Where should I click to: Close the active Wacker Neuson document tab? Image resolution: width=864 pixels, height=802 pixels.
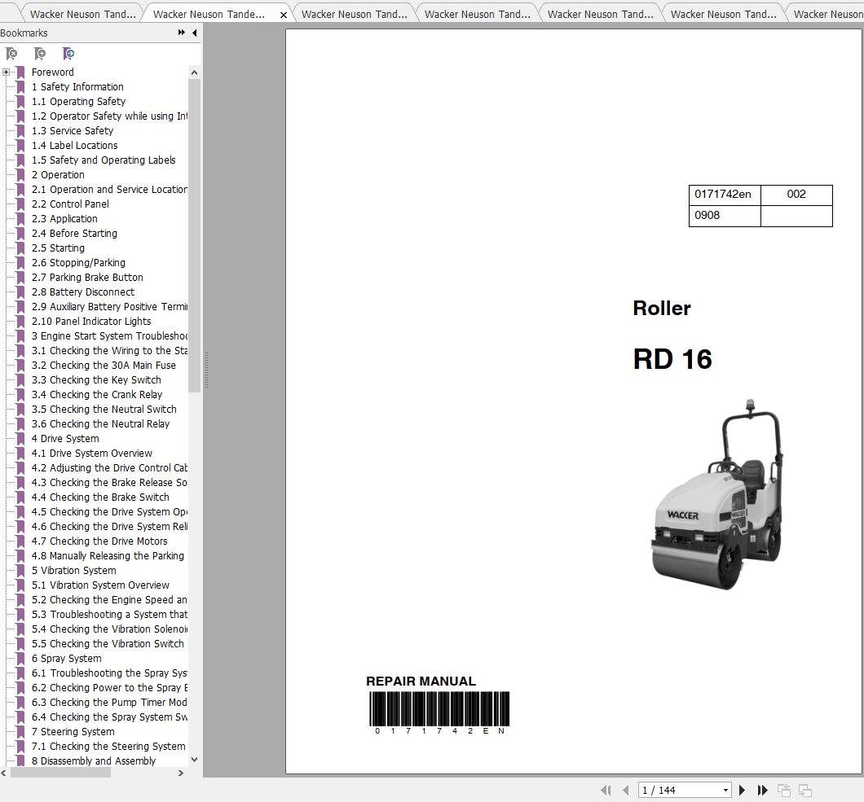pyautogui.click(x=283, y=15)
